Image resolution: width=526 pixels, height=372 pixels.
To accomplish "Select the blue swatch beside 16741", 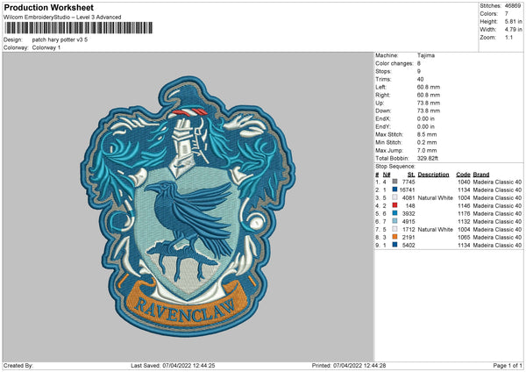I will tap(394, 190).
